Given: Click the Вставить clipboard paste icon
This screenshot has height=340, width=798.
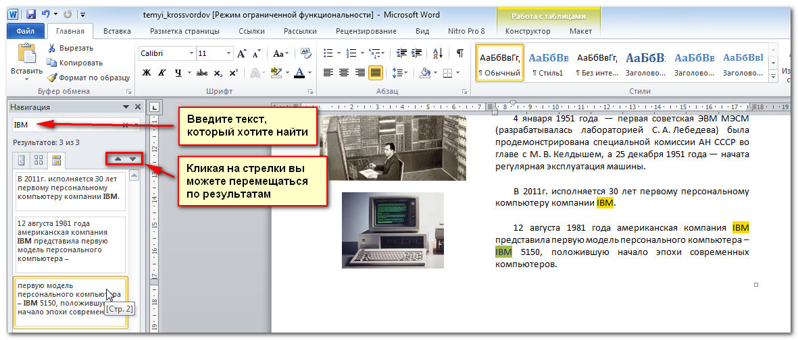Looking at the screenshot, I should click(x=26, y=53).
